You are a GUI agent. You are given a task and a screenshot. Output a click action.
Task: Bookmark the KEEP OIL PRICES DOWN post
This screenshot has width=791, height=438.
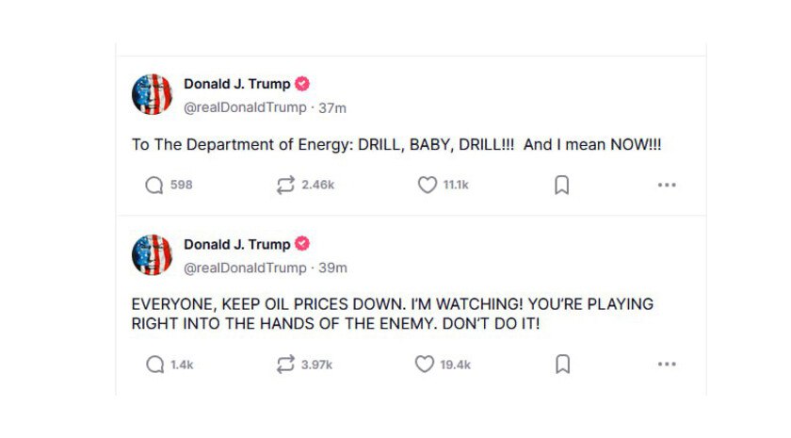[x=562, y=365]
